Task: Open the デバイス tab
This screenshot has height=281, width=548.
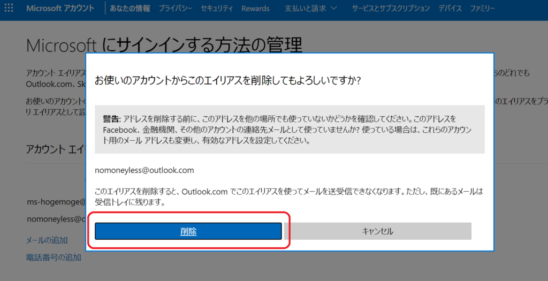Action: point(450,9)
